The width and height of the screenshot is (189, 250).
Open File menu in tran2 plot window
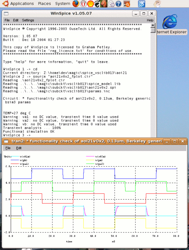(x=8, y=148)
